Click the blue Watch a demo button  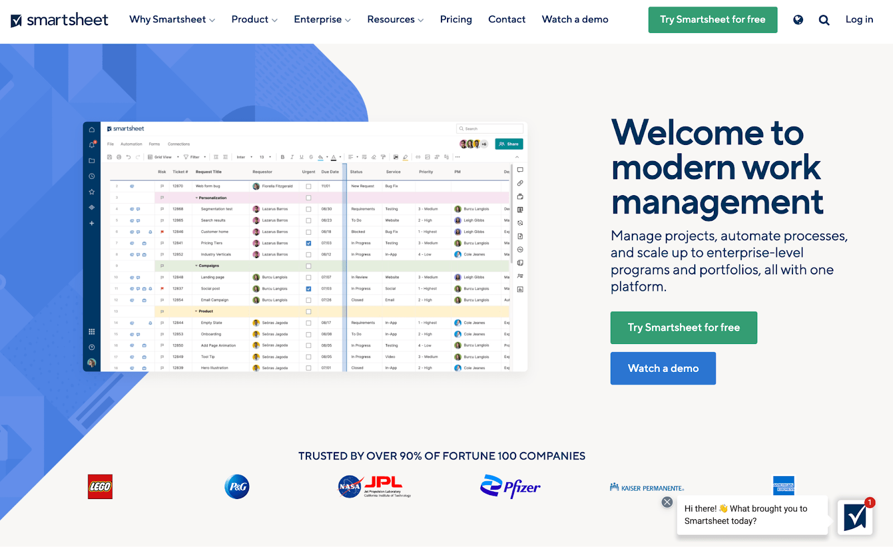[x=663, y=369]
